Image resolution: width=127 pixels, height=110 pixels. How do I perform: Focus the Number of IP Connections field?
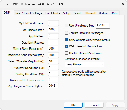point(53,80)
